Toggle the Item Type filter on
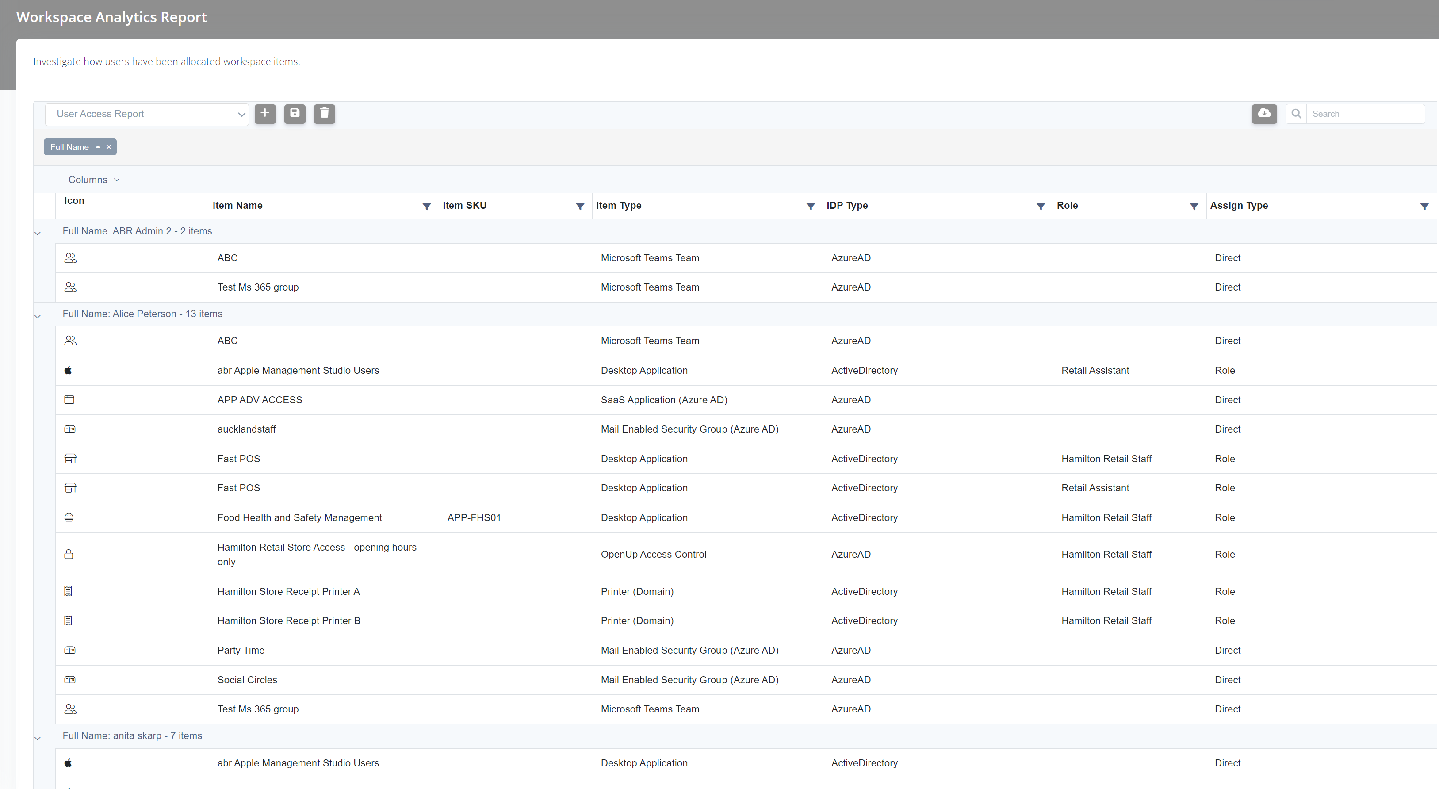Screen dimensions: 1439x789 point(810,205)
